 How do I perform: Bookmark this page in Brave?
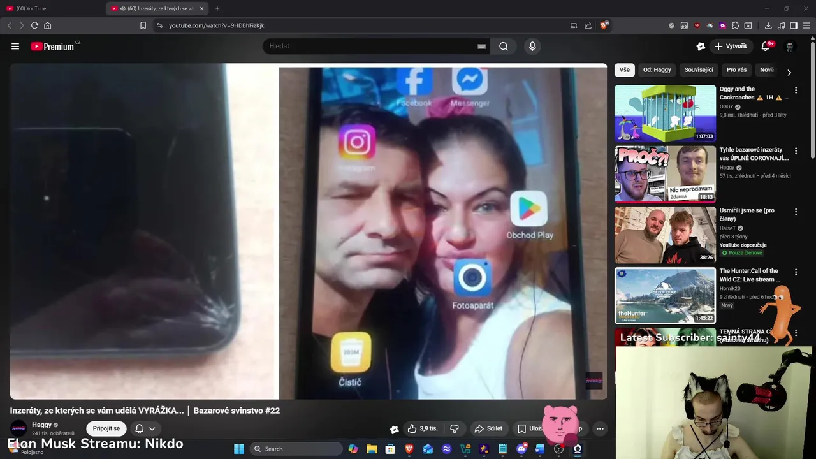click(143, 25)
